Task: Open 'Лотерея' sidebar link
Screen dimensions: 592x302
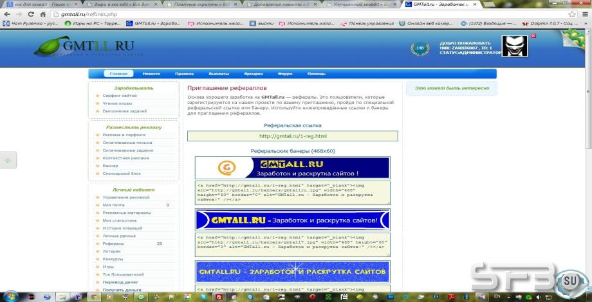Action: [x=111, y=251]
